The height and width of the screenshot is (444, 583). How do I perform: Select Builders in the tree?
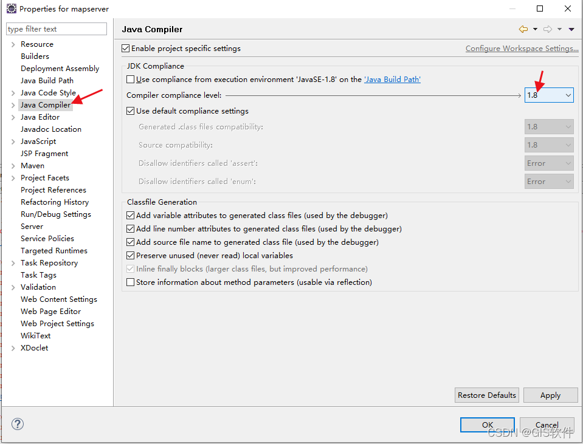click(x=35, y=56)
